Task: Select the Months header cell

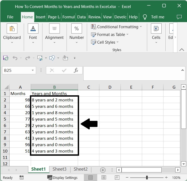Action: pos(20,93)
